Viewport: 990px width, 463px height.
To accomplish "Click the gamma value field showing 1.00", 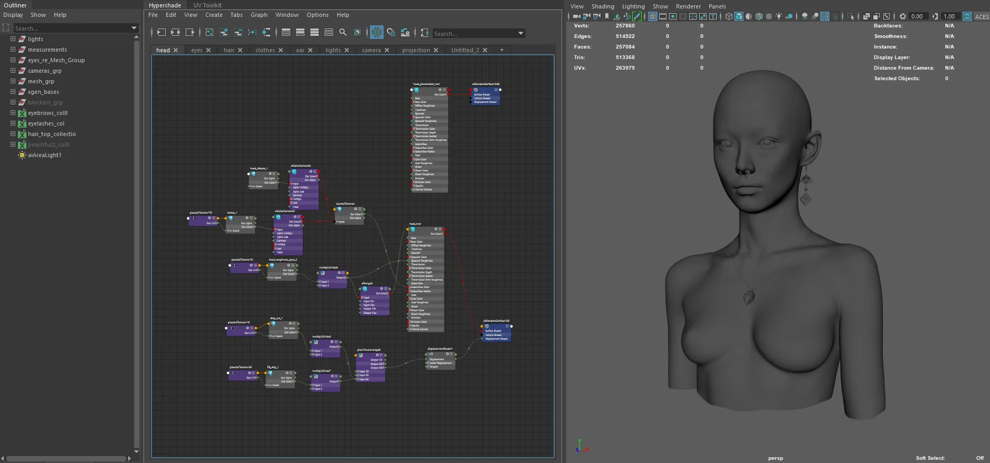I will click(949, 16).
